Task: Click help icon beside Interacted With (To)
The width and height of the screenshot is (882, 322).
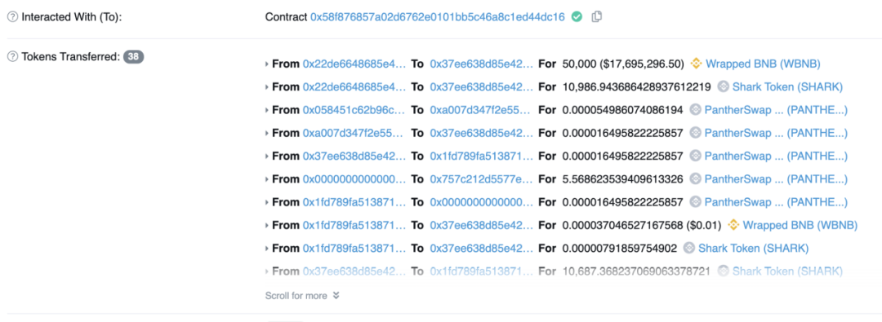Action: (x=11, y=17)
